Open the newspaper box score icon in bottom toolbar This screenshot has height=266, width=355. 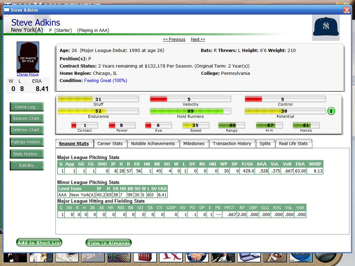coord(67,258)
